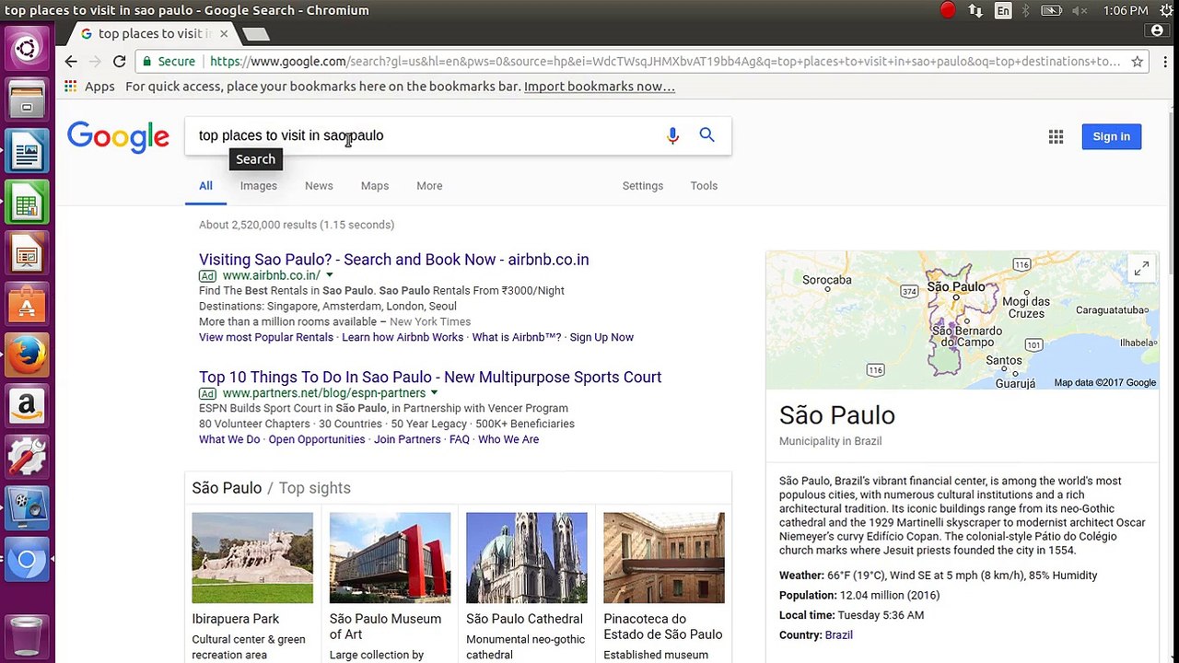Close the current browser tab
This screenshot has width=1179, height=663.
(x=224, y=33)
